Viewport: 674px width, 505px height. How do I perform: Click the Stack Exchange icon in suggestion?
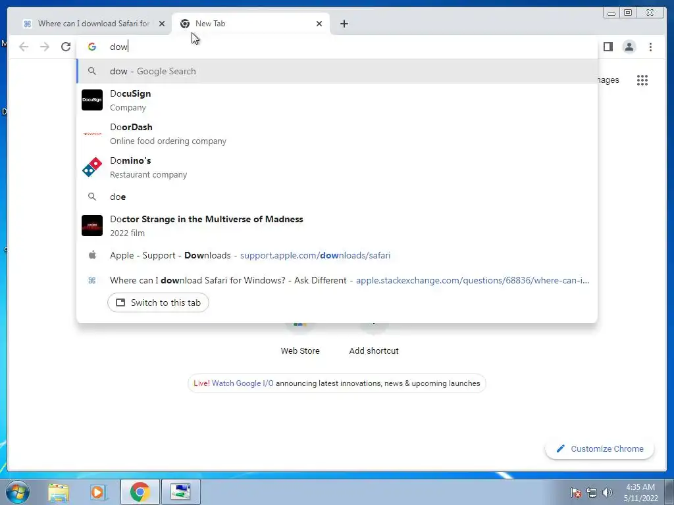pyautogui.click(x=92, y=280)
